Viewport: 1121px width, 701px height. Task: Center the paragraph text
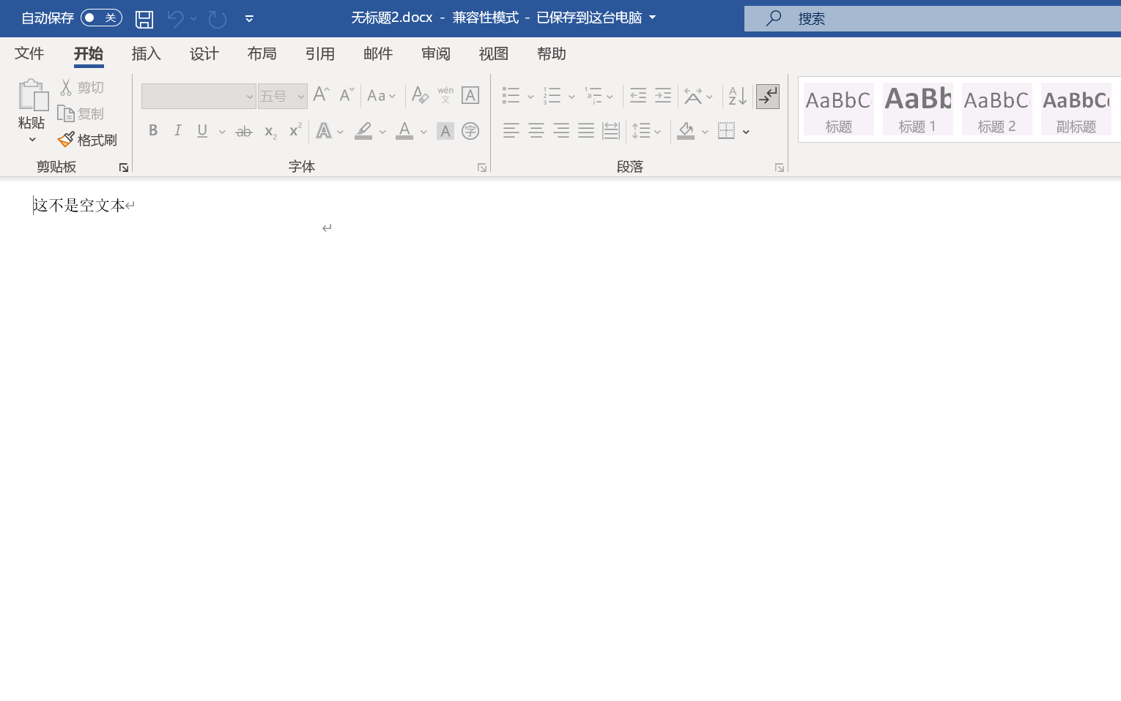pos(536,131)
